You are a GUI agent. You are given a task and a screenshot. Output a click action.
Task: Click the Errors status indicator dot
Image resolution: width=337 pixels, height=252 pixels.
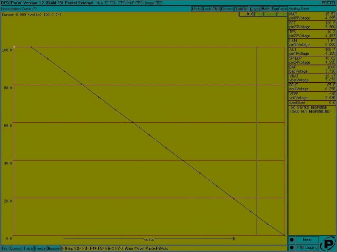click(292, 240)
